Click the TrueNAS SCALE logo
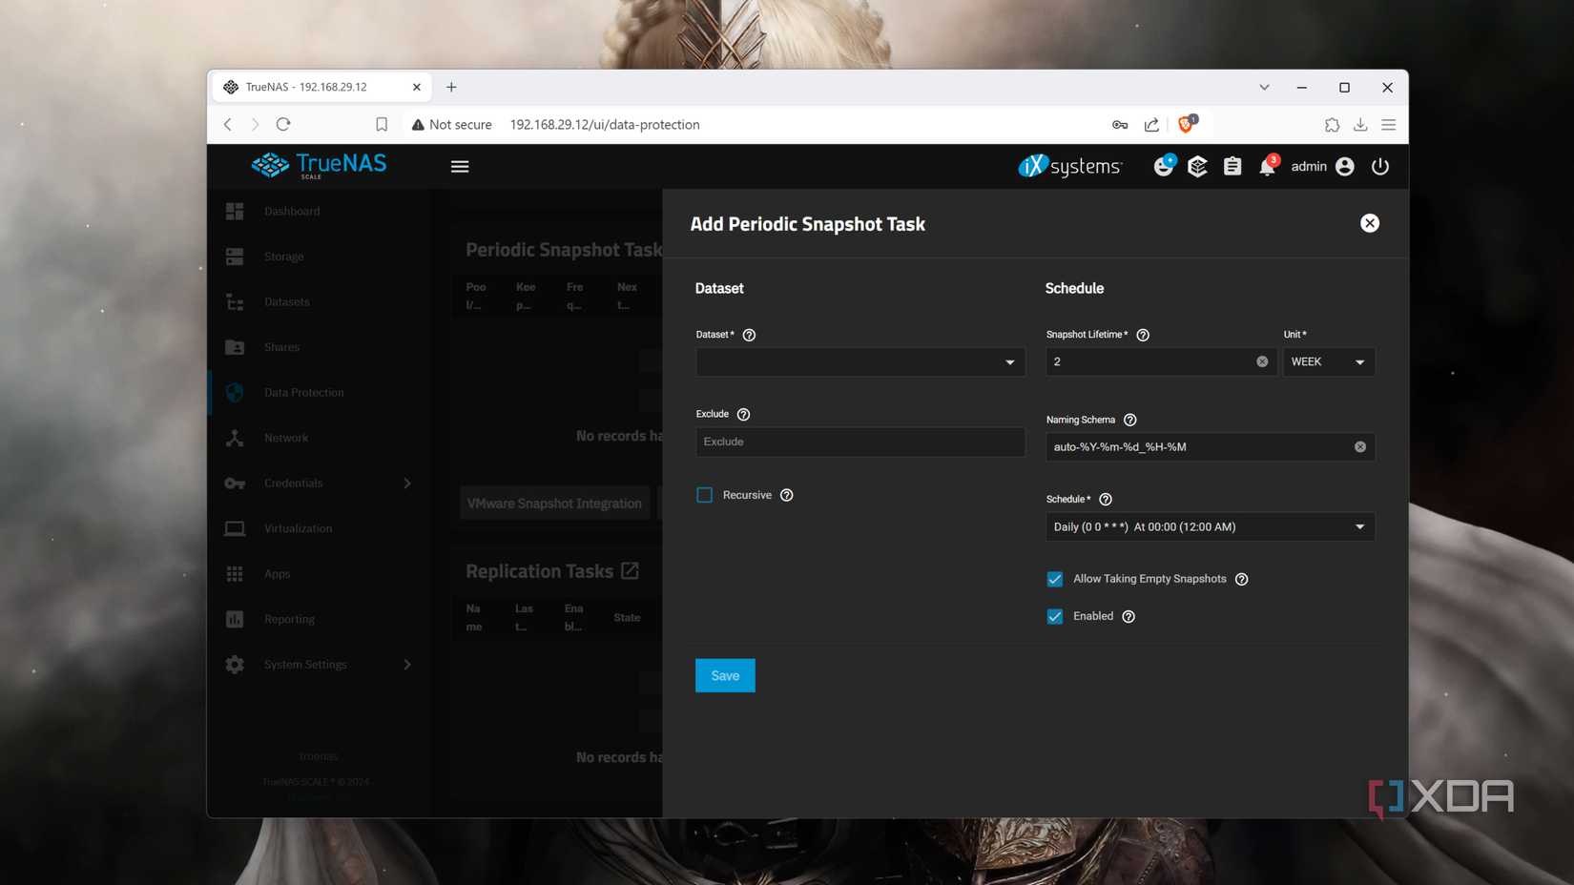This screenshot has height=885, width=1574. coord(319,166)
